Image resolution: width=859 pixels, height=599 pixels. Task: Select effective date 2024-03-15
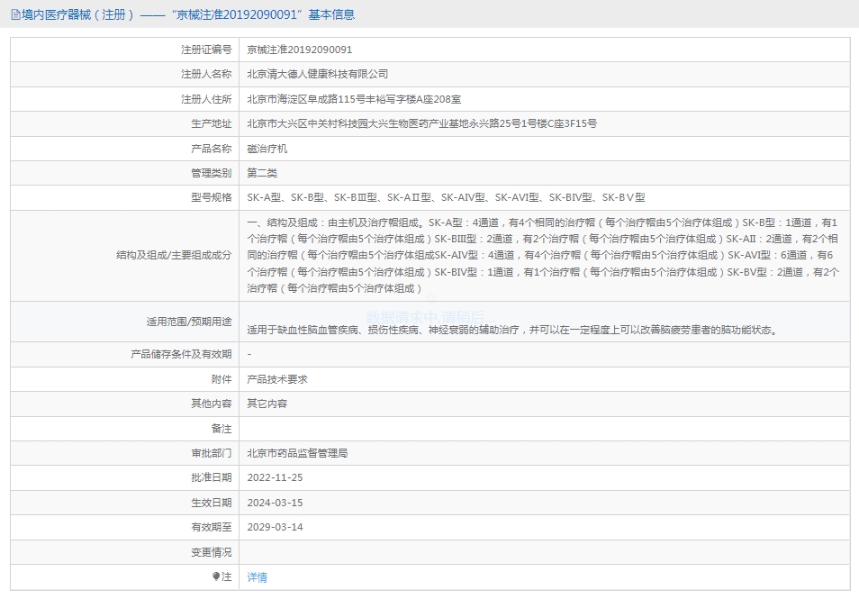[x=275, y=503]
